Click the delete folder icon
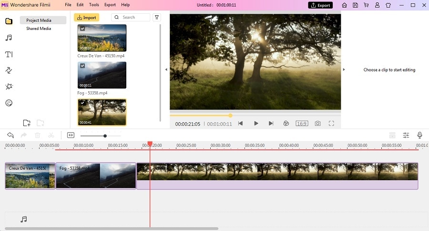Image resolution: width=429 pixels, height=231 pixels. [40, 123]
